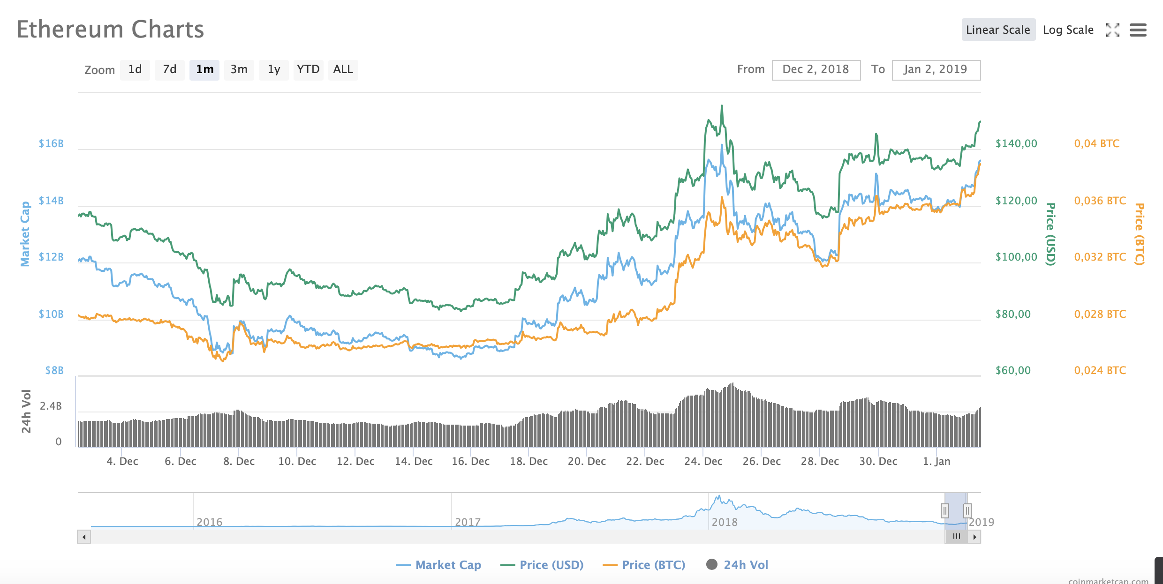The image size is (1163, 584).
Task: Click the 2017 label in navigator
Action: pos(468,522)
